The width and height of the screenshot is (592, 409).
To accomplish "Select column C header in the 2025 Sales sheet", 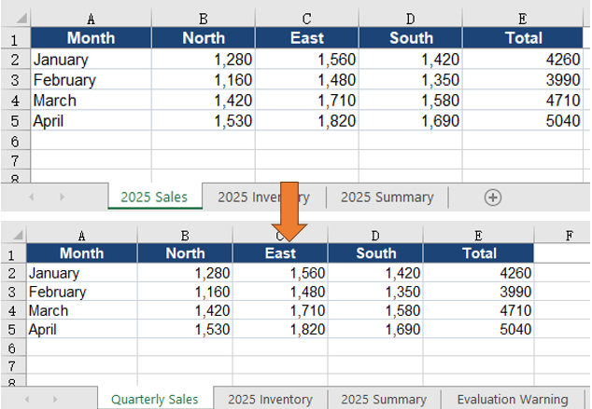I will [306, 19].
